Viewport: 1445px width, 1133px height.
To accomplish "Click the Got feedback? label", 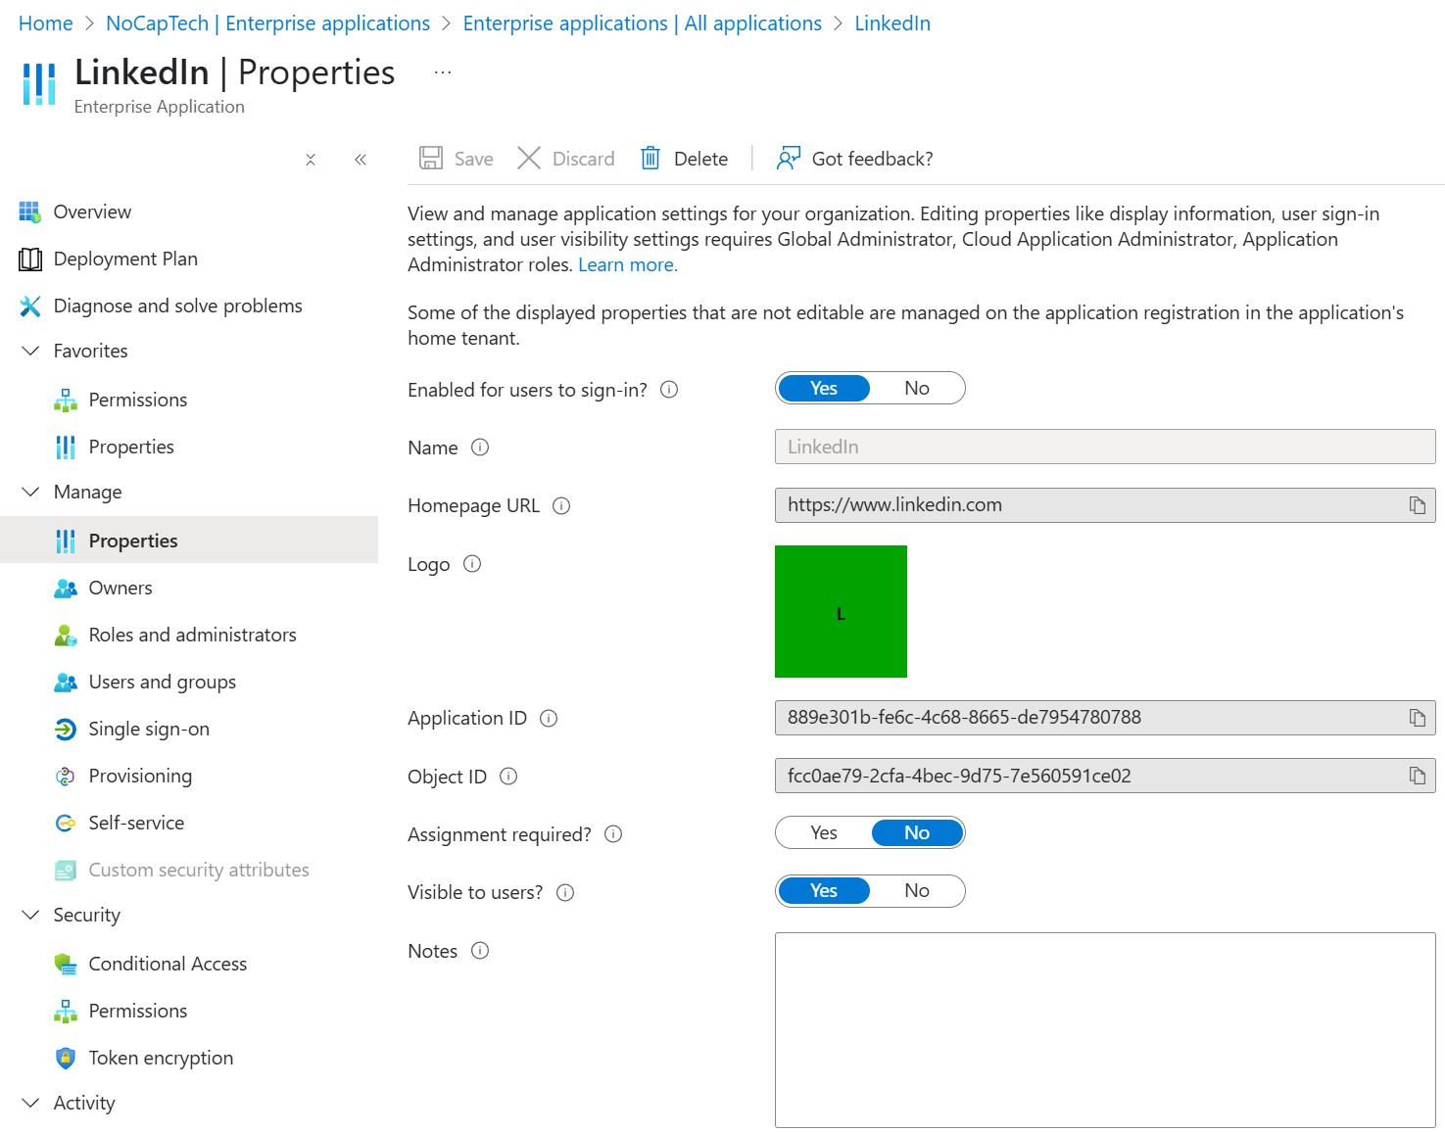I will [872, 159].
